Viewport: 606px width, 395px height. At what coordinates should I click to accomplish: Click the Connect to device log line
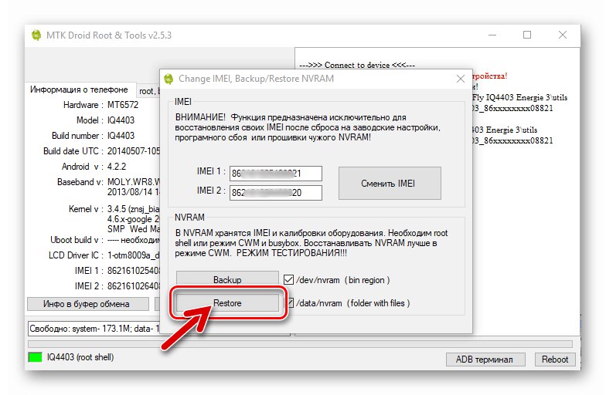357,65
